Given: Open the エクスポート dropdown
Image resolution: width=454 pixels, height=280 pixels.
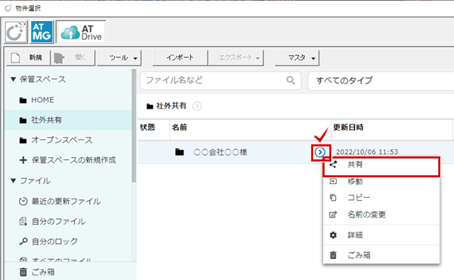Looking at the screenshot, I should (235, 57).
